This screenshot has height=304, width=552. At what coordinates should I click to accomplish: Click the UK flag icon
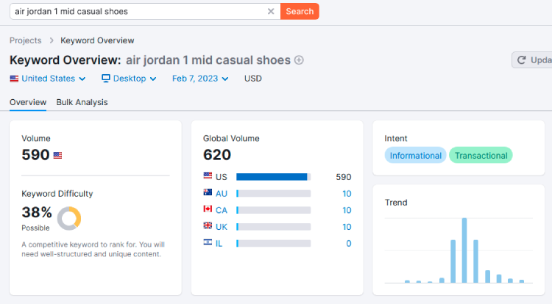tap(208, 225)
